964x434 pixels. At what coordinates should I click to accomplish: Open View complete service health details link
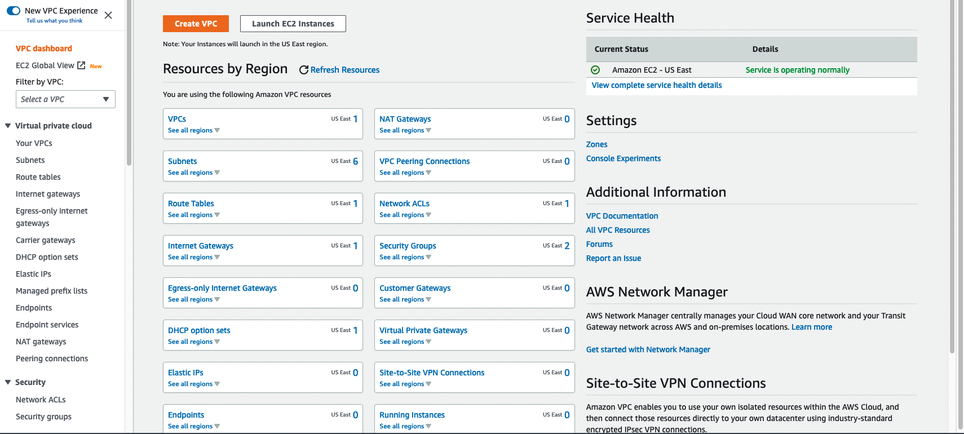coord(656,85)
